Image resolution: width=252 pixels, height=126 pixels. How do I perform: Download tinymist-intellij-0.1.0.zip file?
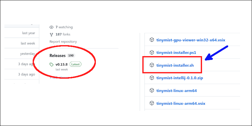180,78
